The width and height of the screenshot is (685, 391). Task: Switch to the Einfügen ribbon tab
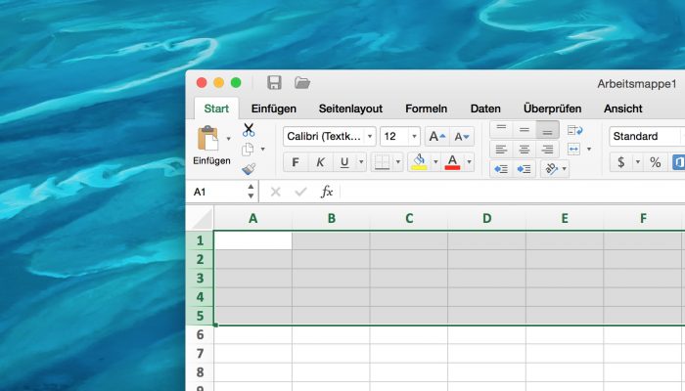click(273, 109)
